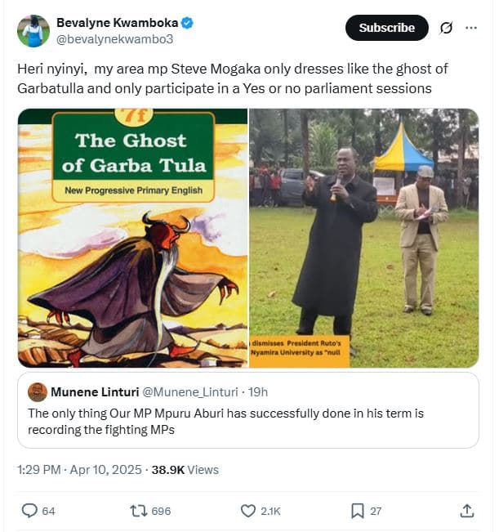Bookmark this tweet
The image size is (499, 532).
coord(357,511)
